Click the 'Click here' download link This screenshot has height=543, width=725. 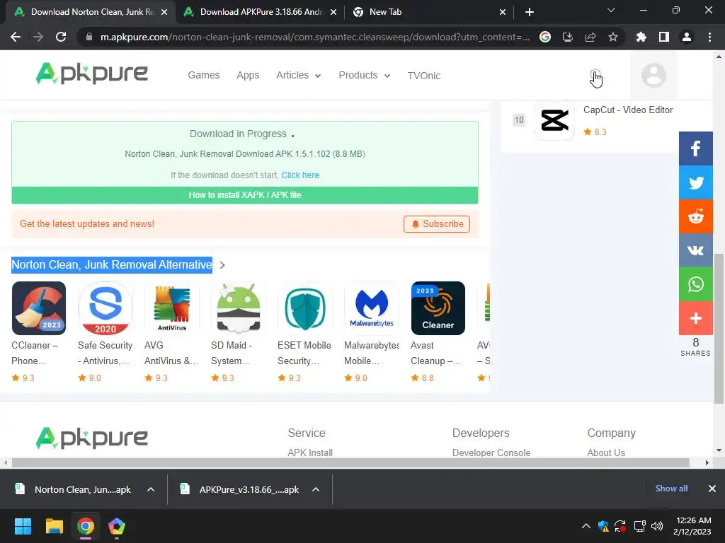300,175
